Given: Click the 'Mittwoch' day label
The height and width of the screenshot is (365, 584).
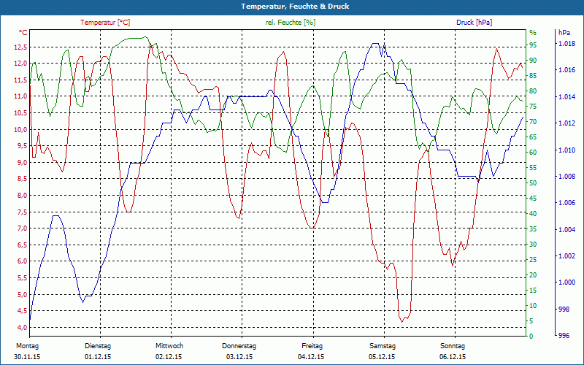Looking at the screenshot, I should (169, 346).
